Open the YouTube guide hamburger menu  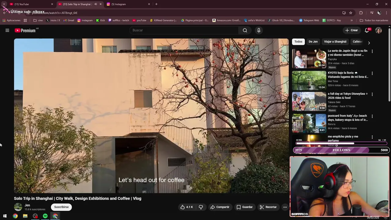pyautogui.click(x=7, y=30)
